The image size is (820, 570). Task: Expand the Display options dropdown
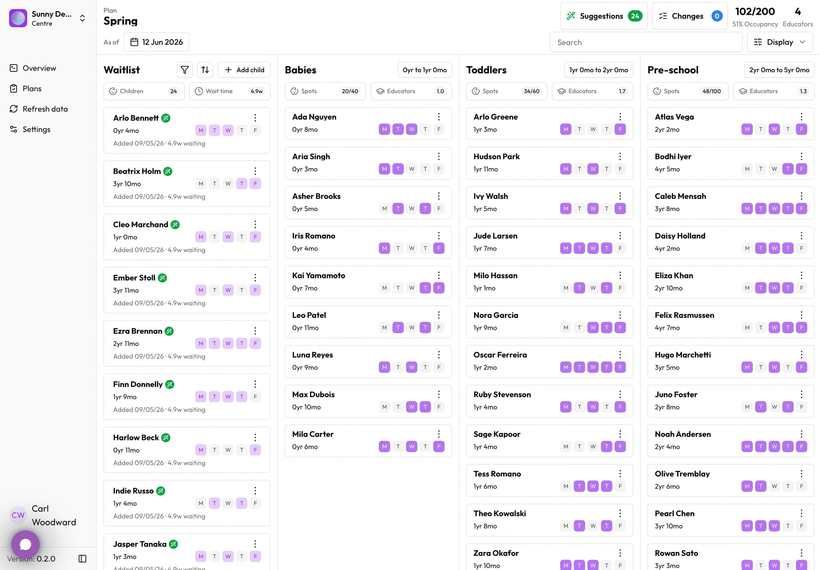[x=780, y=42]
